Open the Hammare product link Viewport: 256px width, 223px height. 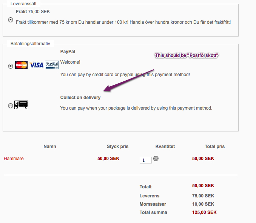pyautogui.click(x=14, y=159)
